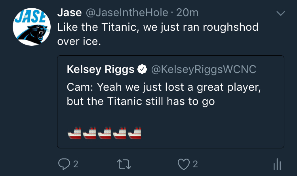
Task: Click the first ship emoji
Action: [74, 133]
